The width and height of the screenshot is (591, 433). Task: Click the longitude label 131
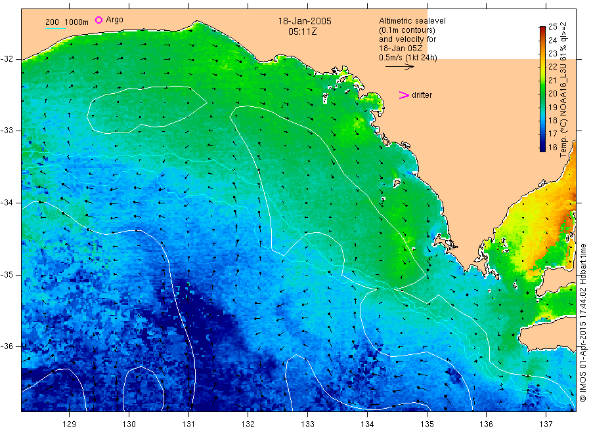pyautogui.click(x=188, y=424)
